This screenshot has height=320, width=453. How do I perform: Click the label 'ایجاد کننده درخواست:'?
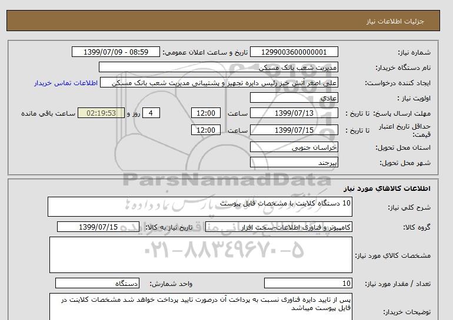click(398, 83)
